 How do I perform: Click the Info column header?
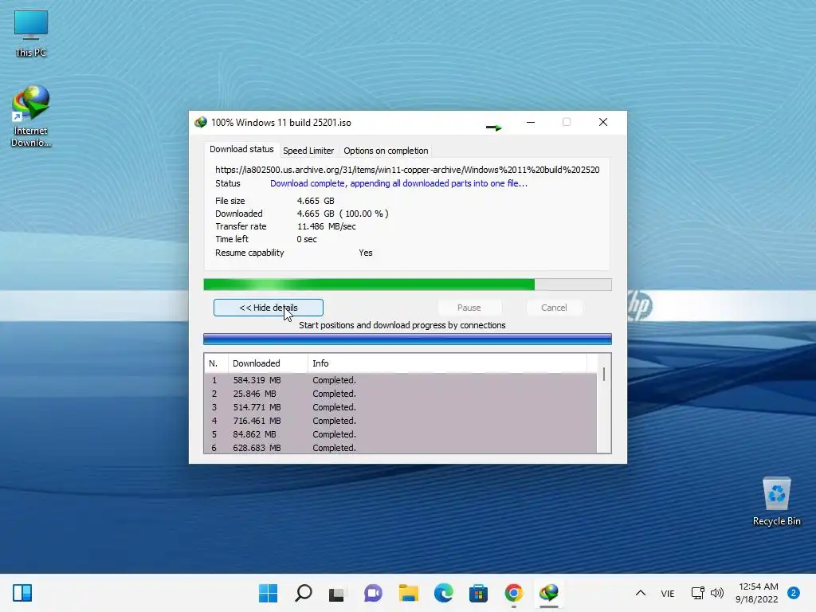(448, 363)
